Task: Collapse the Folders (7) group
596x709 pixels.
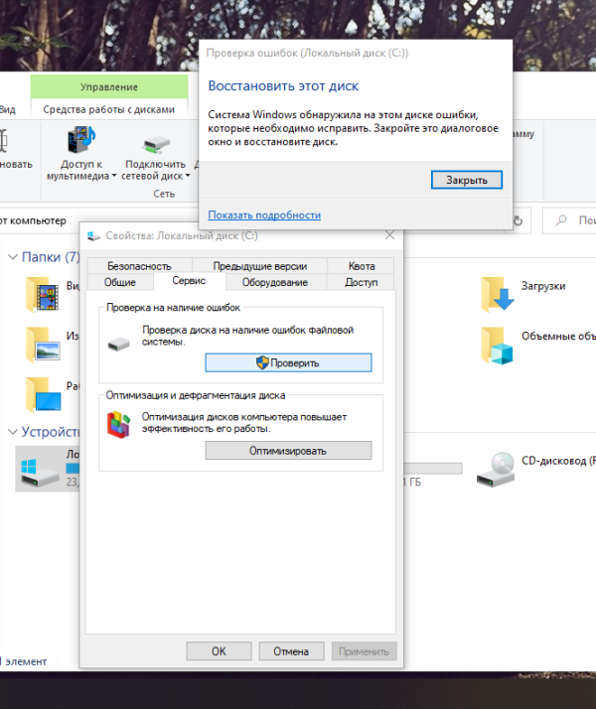Action: tap(13, 257)
